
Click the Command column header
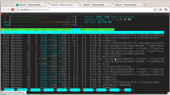point(109,30)
